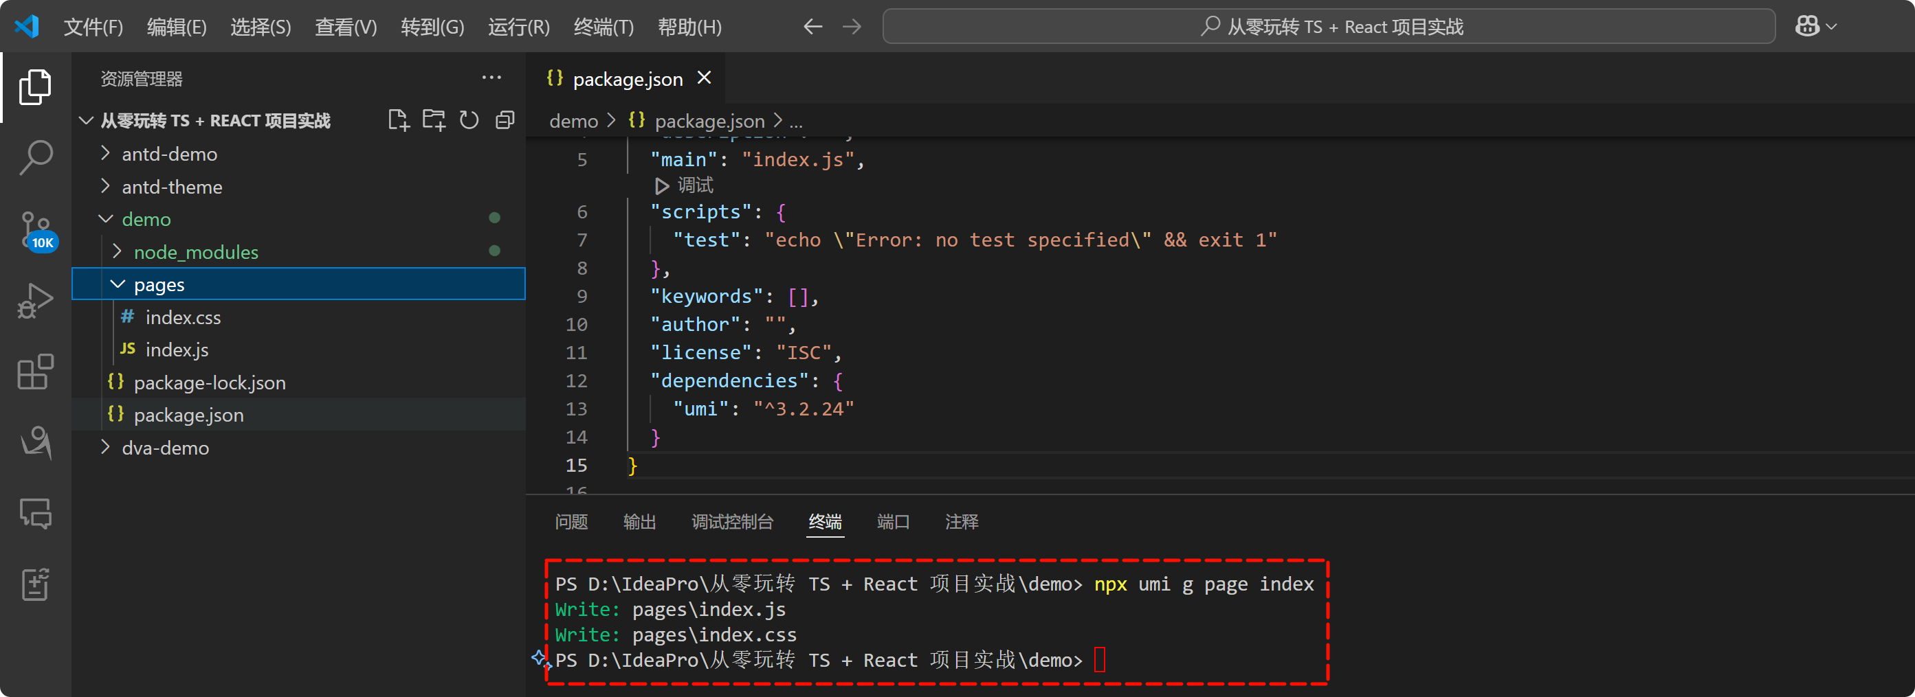Click the sparkle icon beside the terminal prompt
Image resolution: width=1915 pixels, height=697 pixels.
[x=540, y=659]
